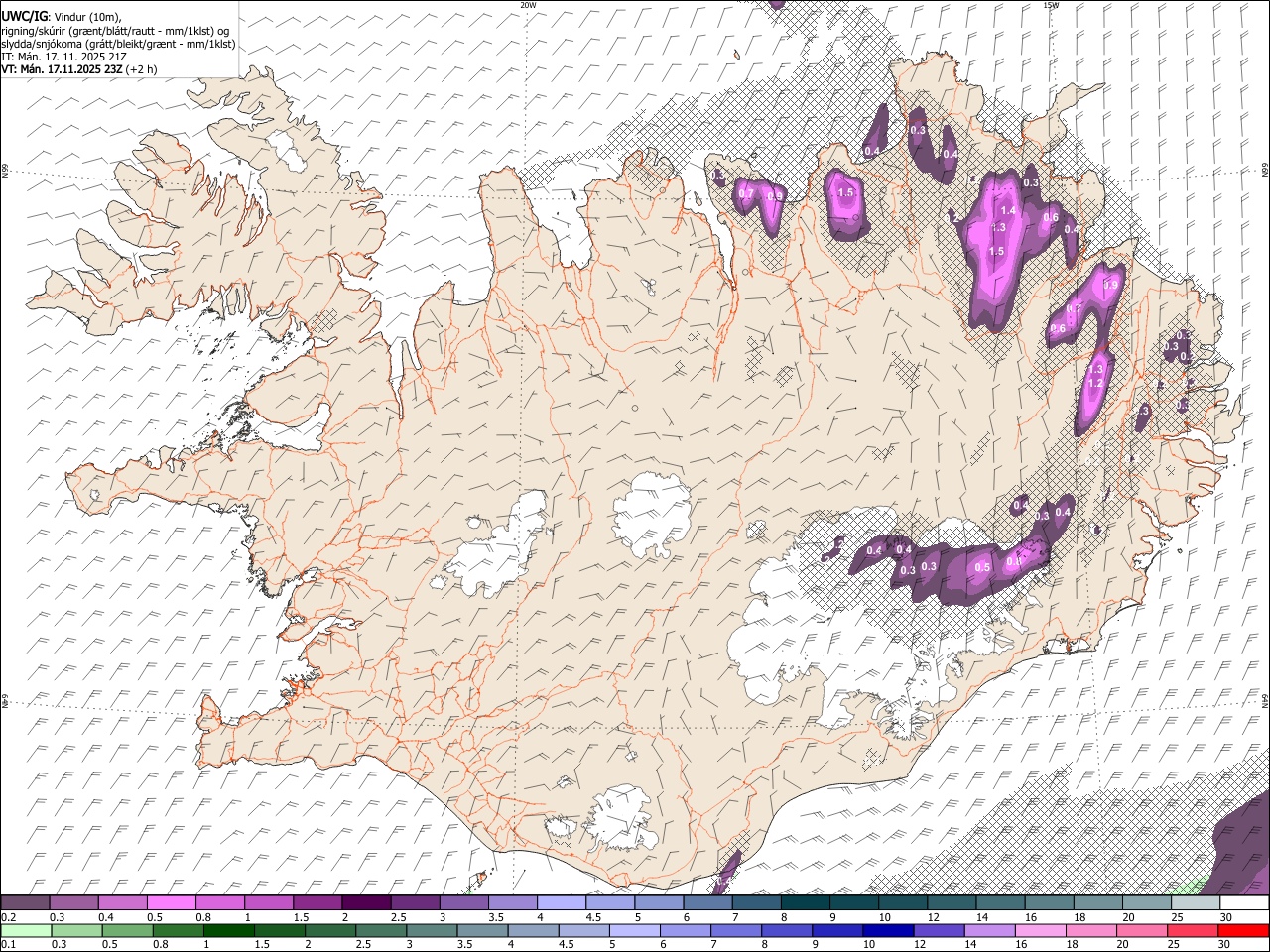Pick lower legend swatch between 1 and 1.5
This screenshot has width=1270, height=952.
[227, 930]
